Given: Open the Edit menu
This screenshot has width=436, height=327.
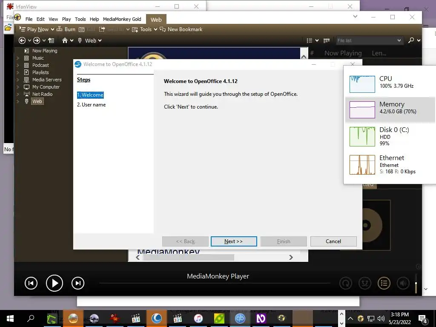Looking at the screenshot, I should (x=40, y=19).
